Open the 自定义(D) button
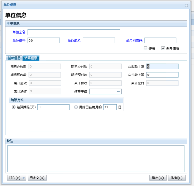Screen dimensions: 194x186 37,178
